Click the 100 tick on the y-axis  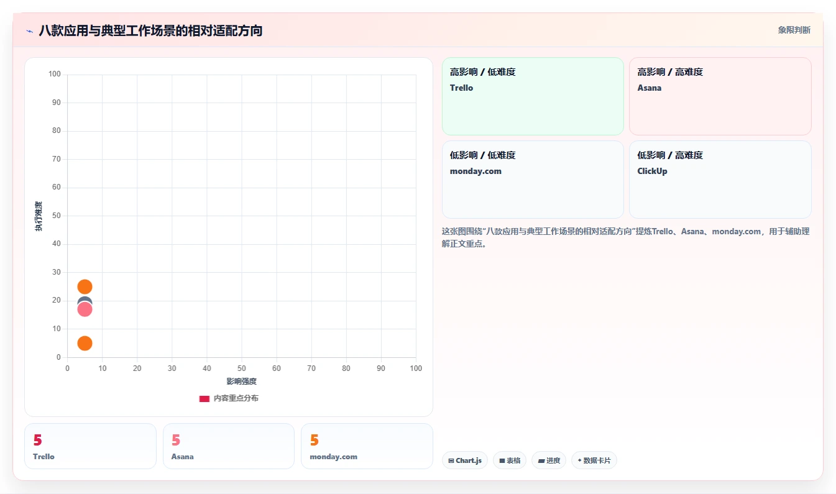(55, 74)
